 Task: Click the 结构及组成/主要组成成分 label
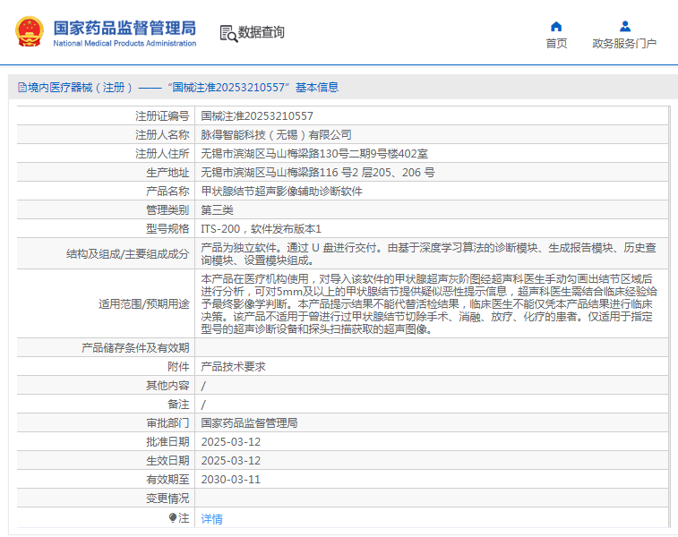click(x=127, y=254)
